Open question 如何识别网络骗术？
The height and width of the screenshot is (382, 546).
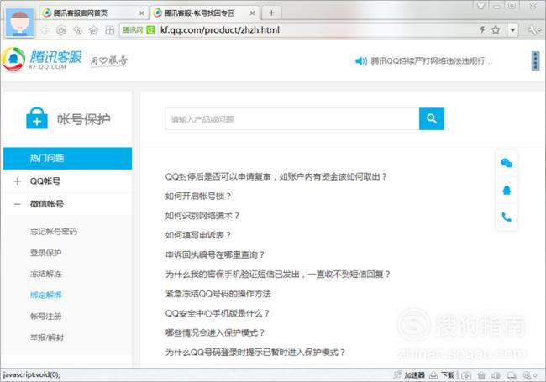tap(202, 216)
